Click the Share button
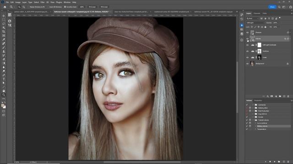The height and width of the screenshot is (164, 293). [272, 7]
